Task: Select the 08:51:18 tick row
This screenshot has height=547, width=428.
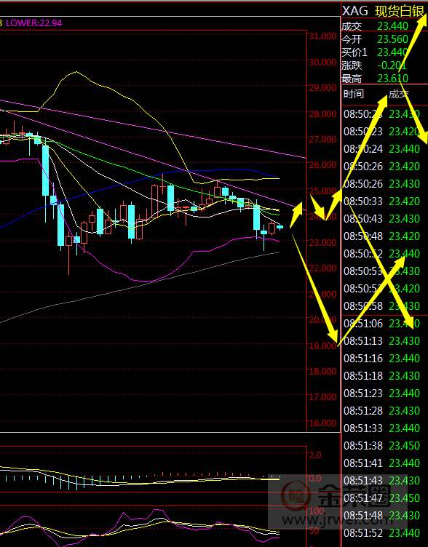Action: click(x=384, y=376)
